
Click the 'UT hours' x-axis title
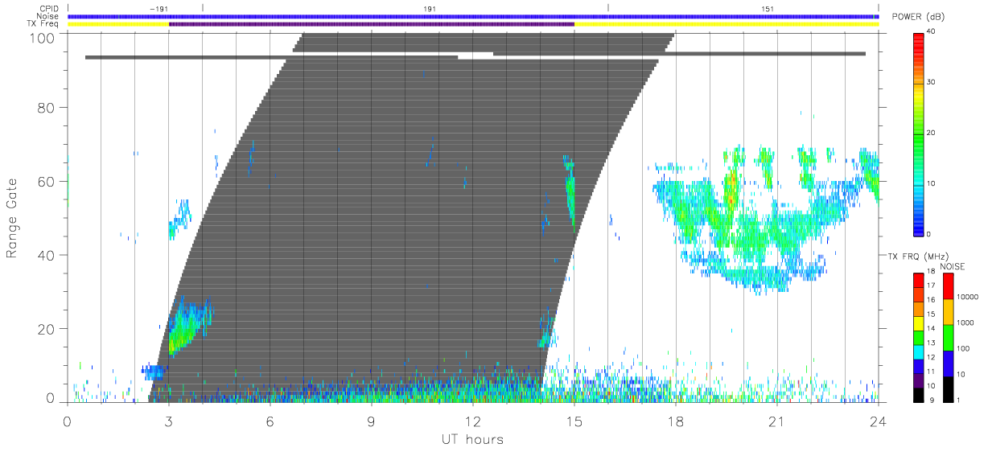(x=472, y=440)
